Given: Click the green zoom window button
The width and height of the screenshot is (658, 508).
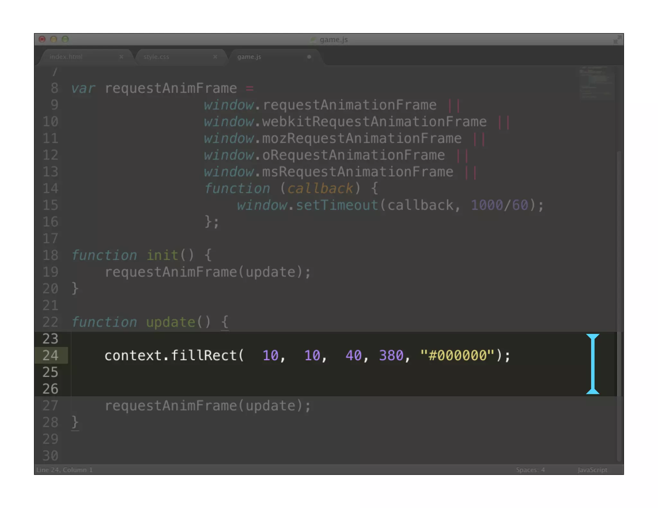Looking at the screenshot, I should 65,39.
